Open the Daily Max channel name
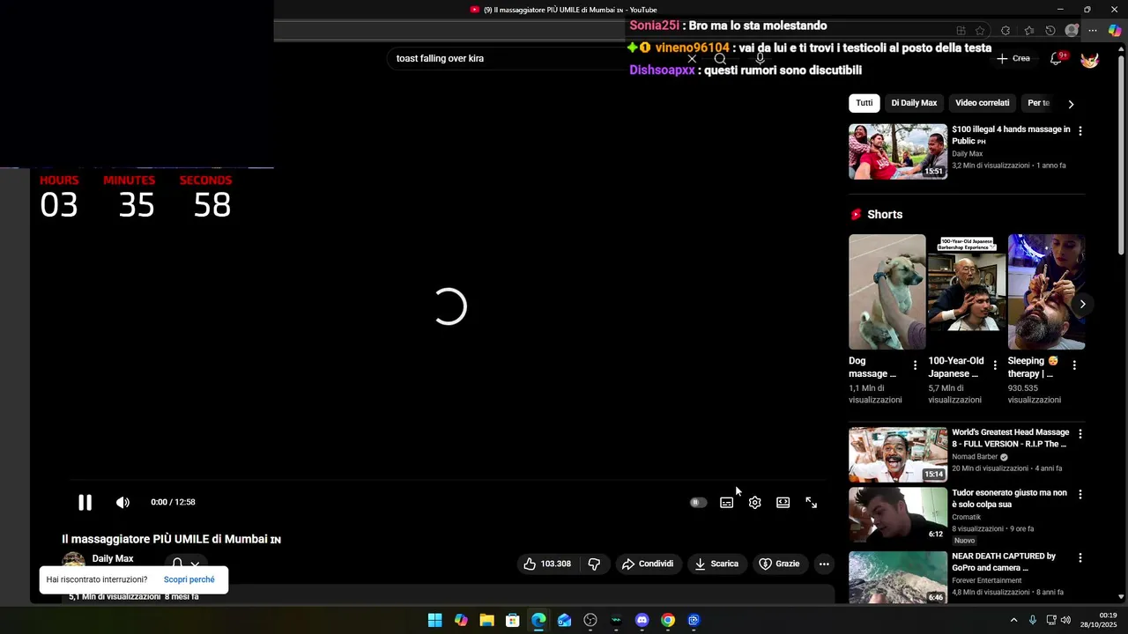Viewport: 1128px width, 634px height. pyautogui.click(x=113, y=558)
